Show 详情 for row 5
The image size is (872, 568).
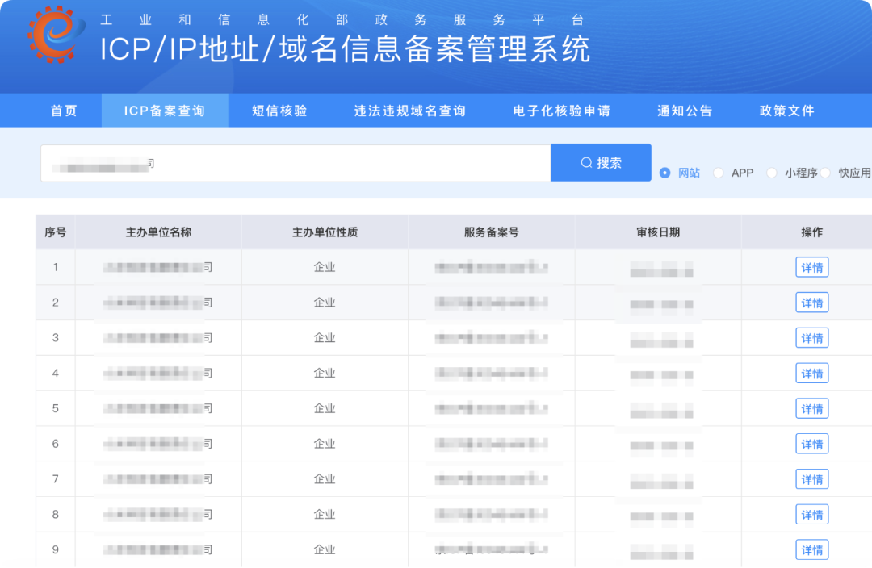pyautogui.click(x=812, y=408)
